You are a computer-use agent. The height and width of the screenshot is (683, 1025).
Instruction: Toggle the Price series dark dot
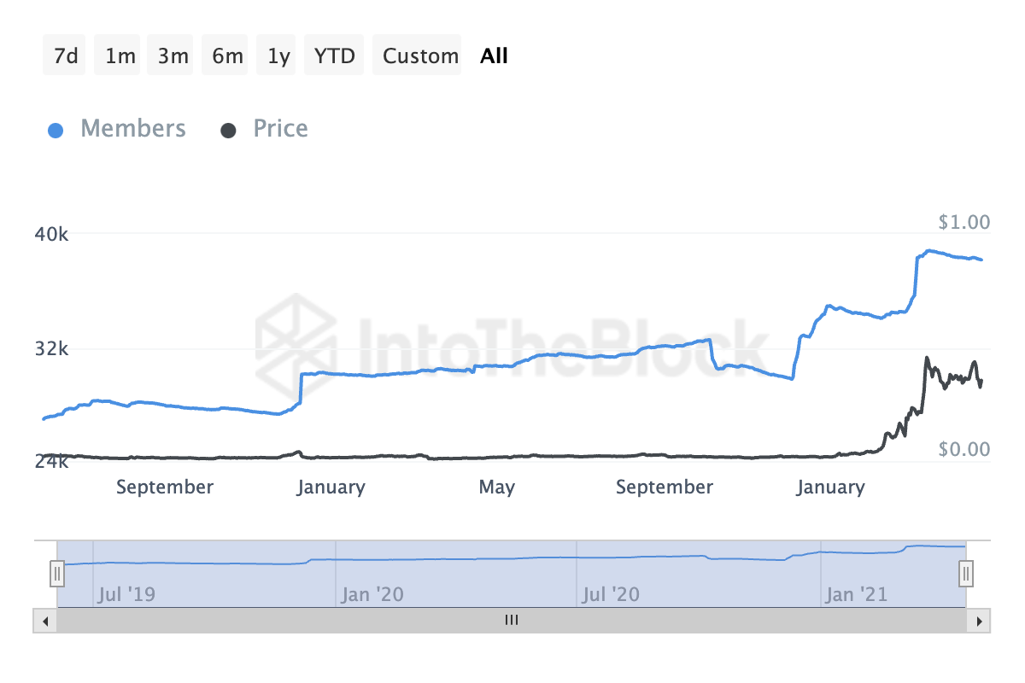pos(228,130)
